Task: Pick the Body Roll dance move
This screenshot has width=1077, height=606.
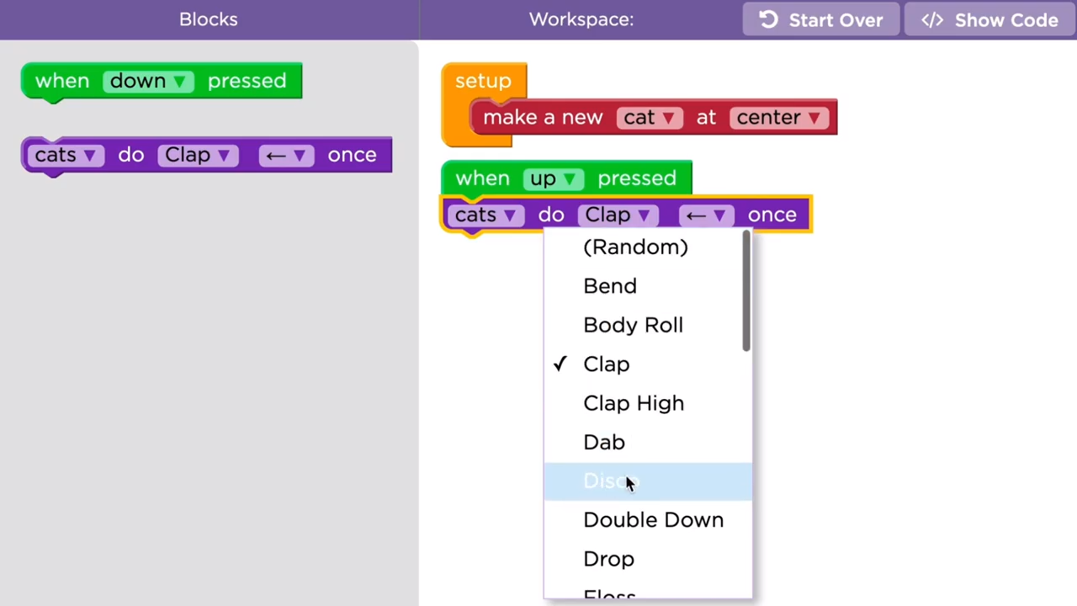Action: click(633, 326)
